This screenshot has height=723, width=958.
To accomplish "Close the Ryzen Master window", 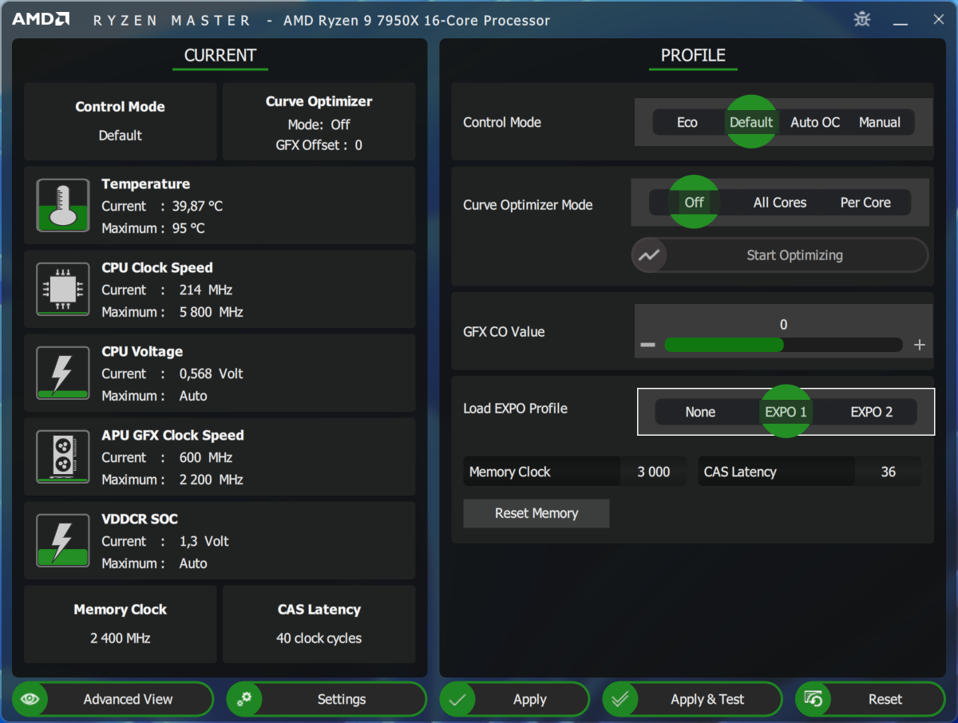I will tap(939, 20).
